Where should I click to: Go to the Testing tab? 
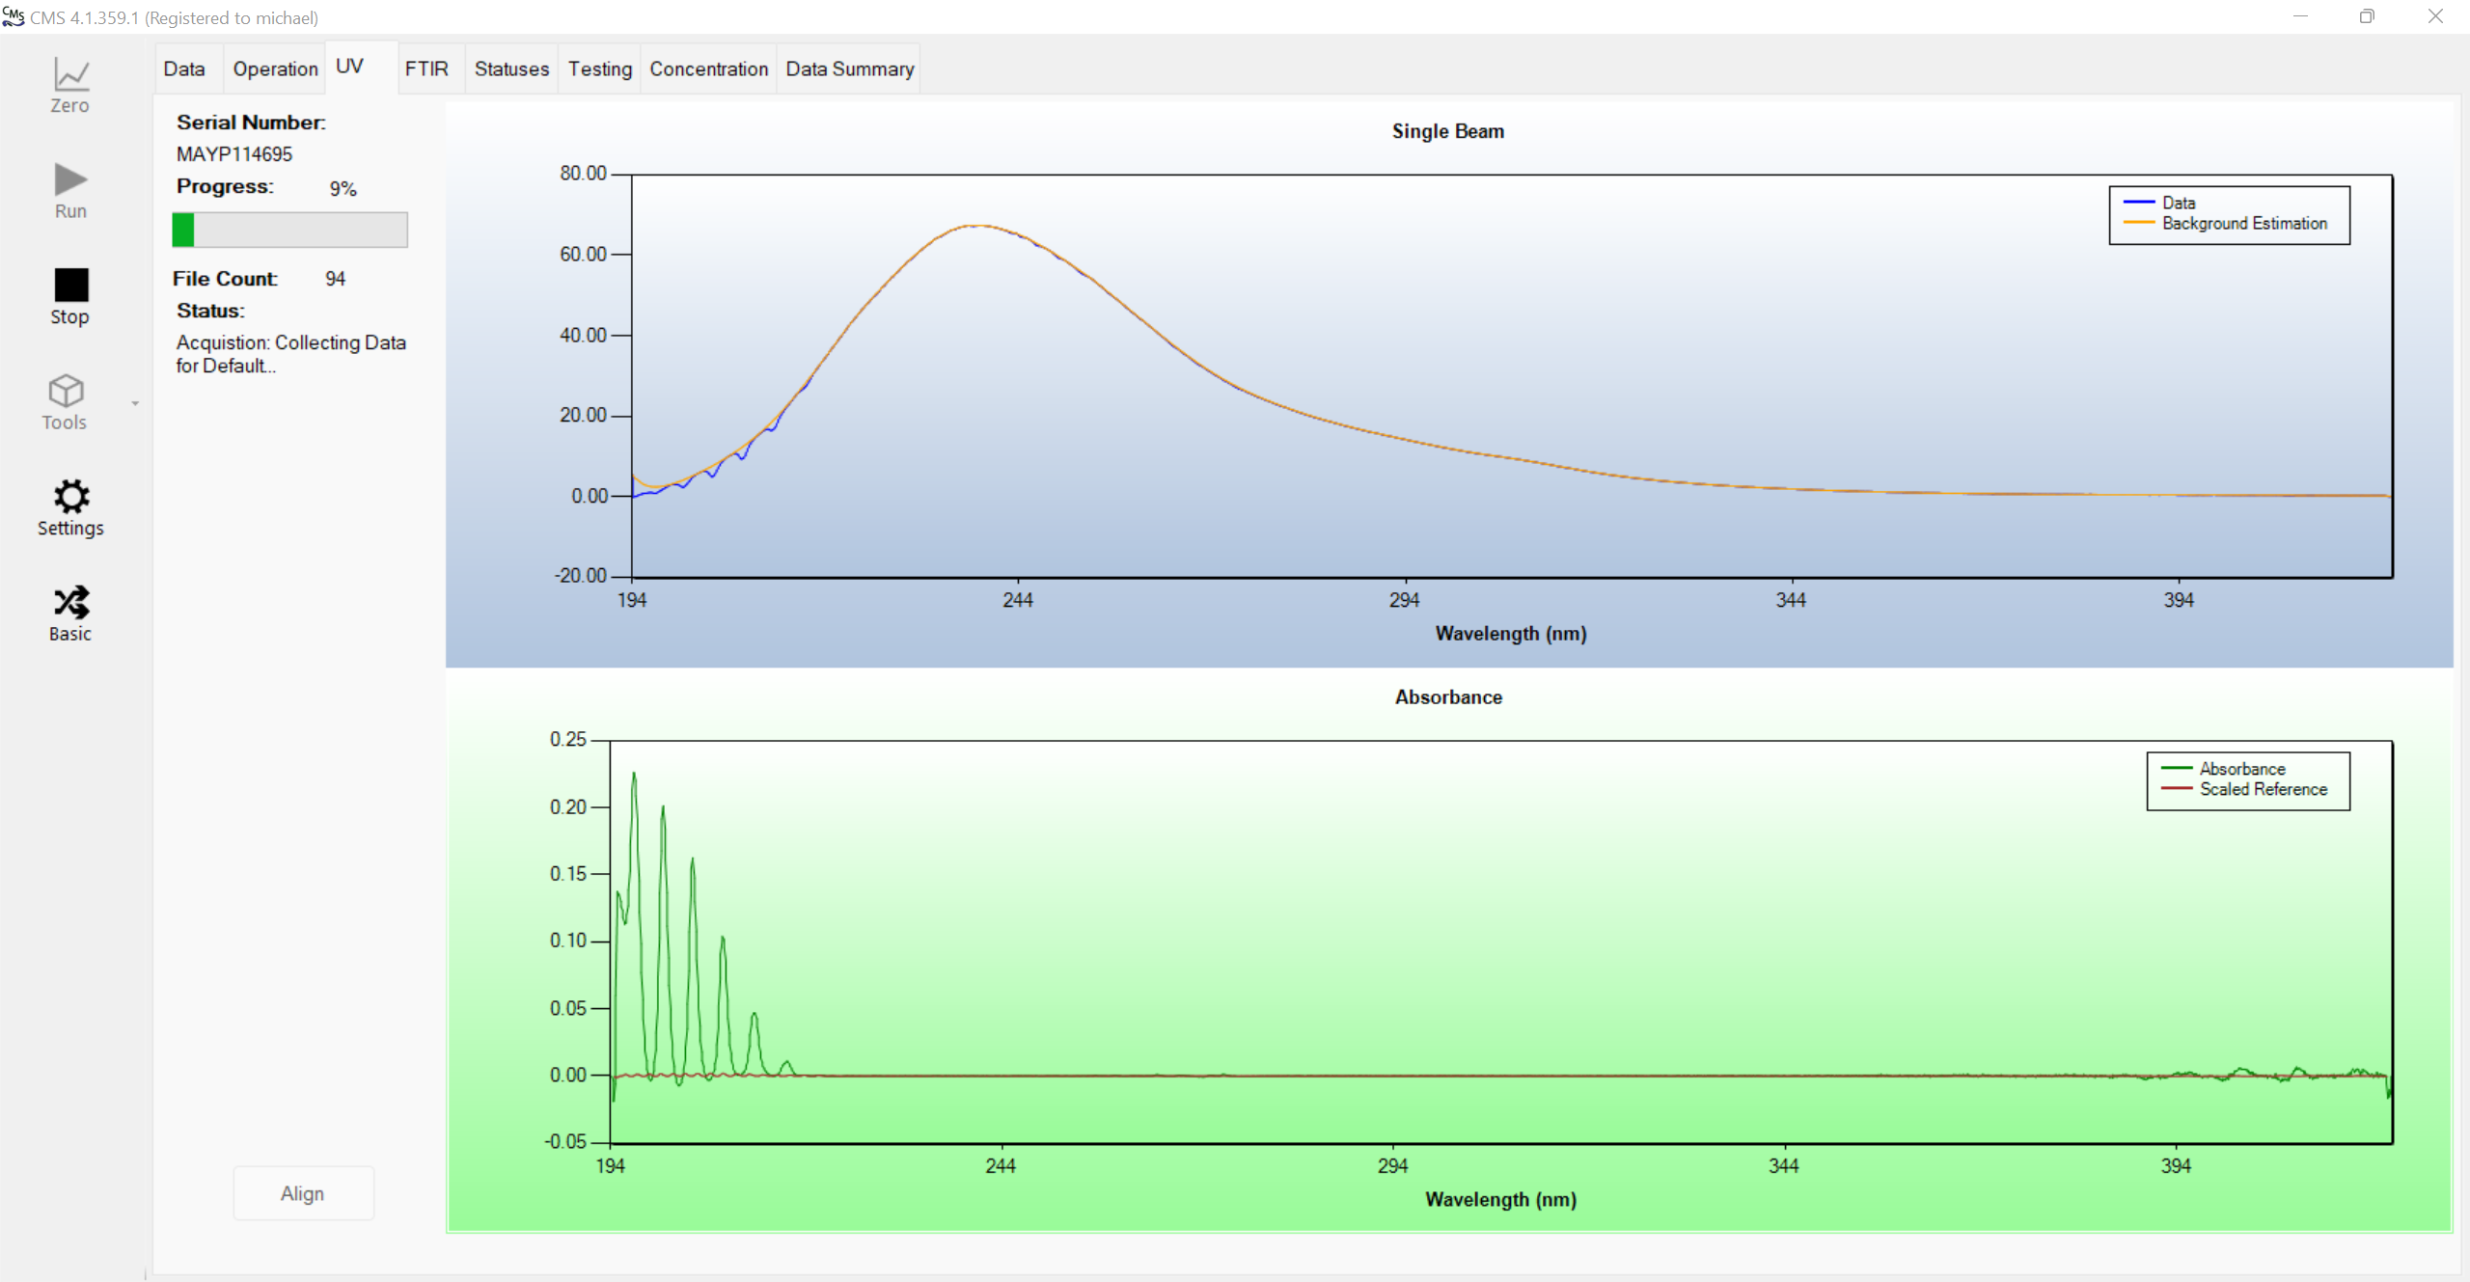click(599, 69)
